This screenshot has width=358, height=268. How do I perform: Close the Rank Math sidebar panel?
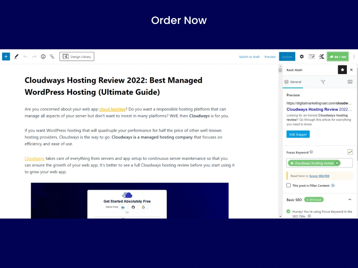click(x=352, y=70)
